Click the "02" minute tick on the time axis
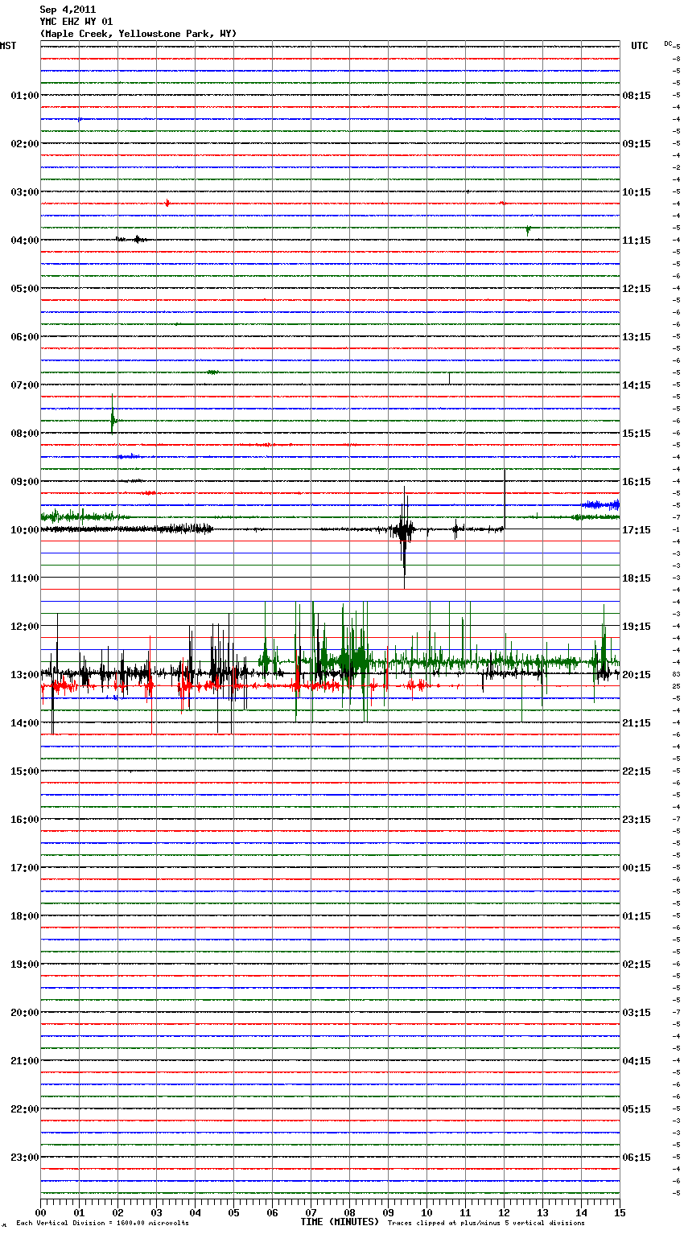The width and height of the screenshot is (684, 1234). [117, 1212]
